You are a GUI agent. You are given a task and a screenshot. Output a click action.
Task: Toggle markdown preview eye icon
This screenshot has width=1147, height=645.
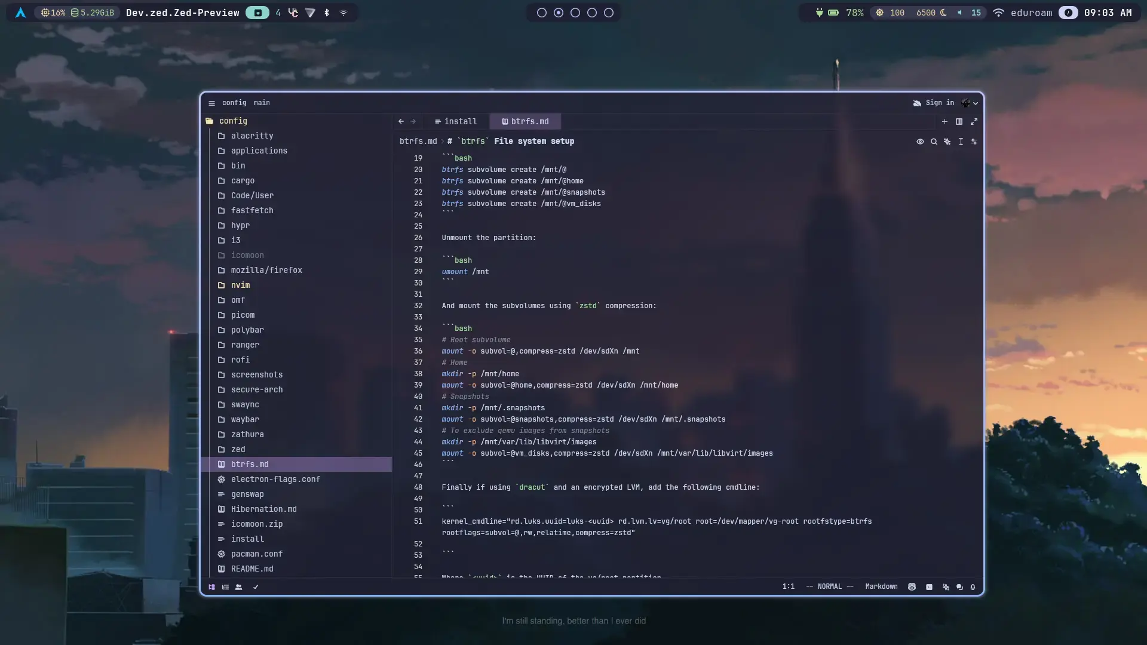pyautogui.click(x=920, y=142)
